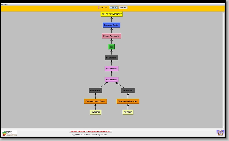Viewport: 229px width, 141px height.
Task: Click the pink Plan P8 color swatch
Action: (x=99, y=8)
